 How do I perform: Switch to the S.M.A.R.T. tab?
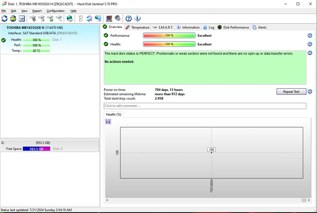point(163,27)
